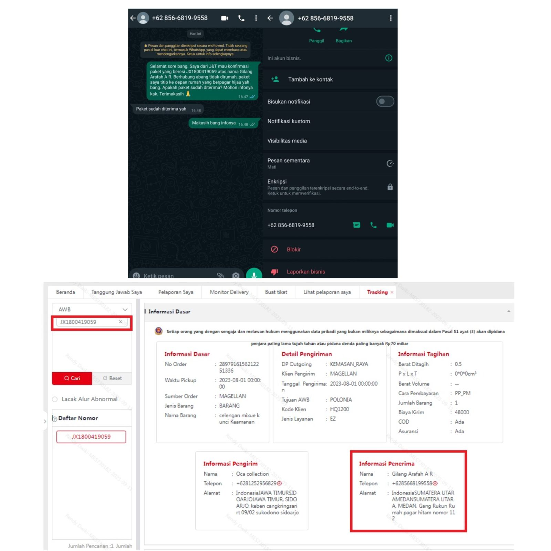This screenshot has height=551, width=551.
Task: Select the Tracking tab
Action: click(x=377, y=292)
